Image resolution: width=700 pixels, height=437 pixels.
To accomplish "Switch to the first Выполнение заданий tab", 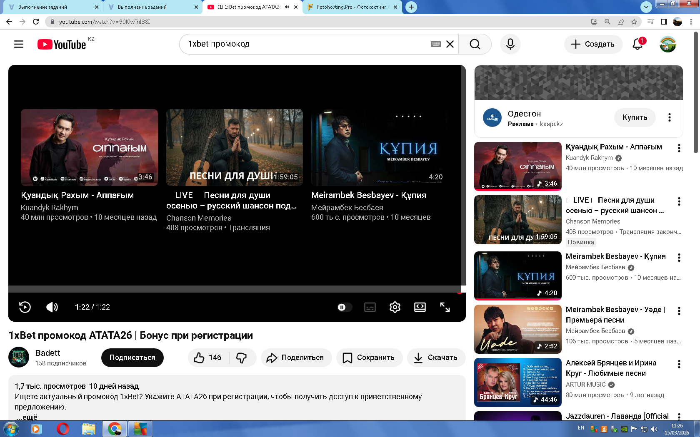I will [50, 7].
